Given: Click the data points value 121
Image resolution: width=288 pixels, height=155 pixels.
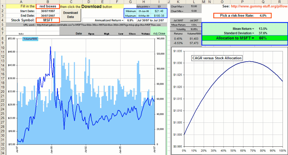Looking at the screenshot, I should pos(159,7).
